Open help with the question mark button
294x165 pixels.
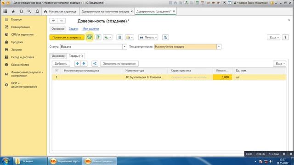pos(285,37)
